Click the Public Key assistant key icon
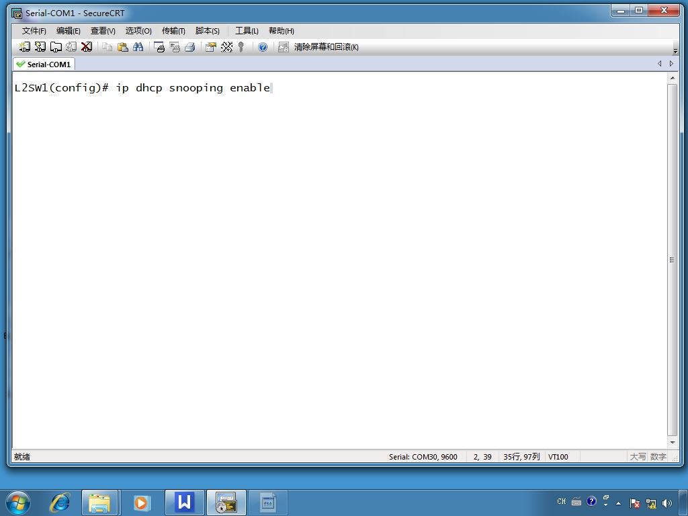The height and width of the screenshot is (516, 688). point(241,47)
